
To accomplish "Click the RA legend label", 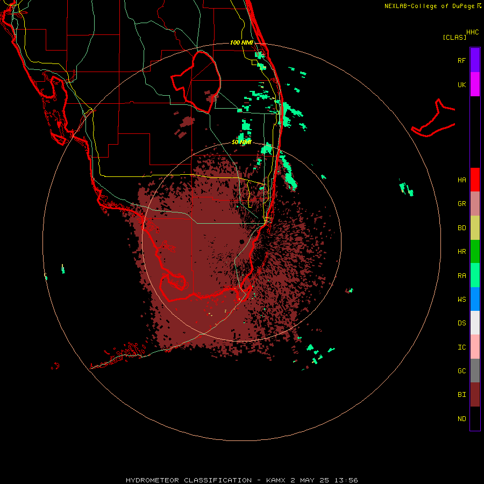I will point(461,276).
